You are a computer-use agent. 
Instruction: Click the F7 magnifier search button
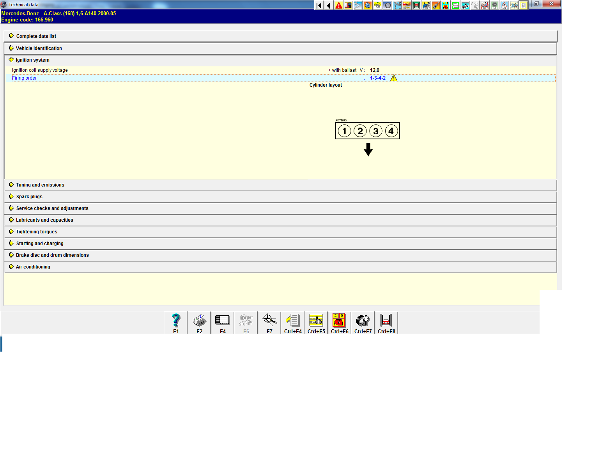pos(269,323)
